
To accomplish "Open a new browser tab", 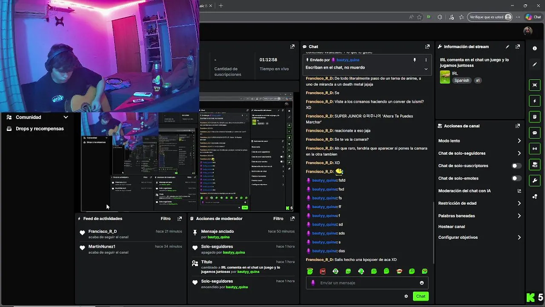I will click(221, 6).
